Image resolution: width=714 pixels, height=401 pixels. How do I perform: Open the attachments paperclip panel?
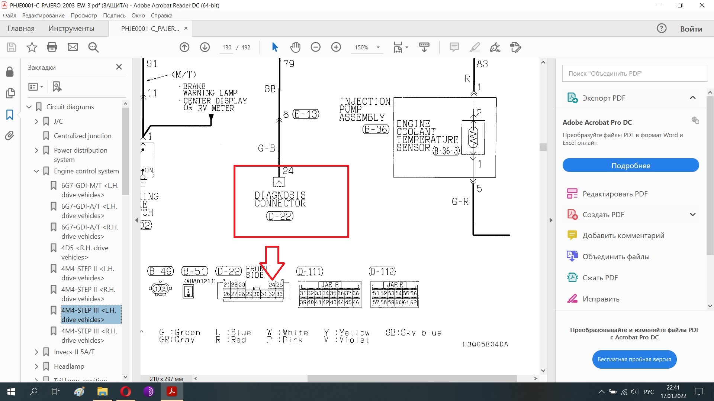[10, 136]
